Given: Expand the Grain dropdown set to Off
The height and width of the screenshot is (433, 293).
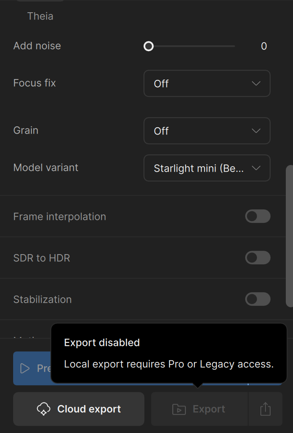Looking at the screenshot, I should 207,131.
